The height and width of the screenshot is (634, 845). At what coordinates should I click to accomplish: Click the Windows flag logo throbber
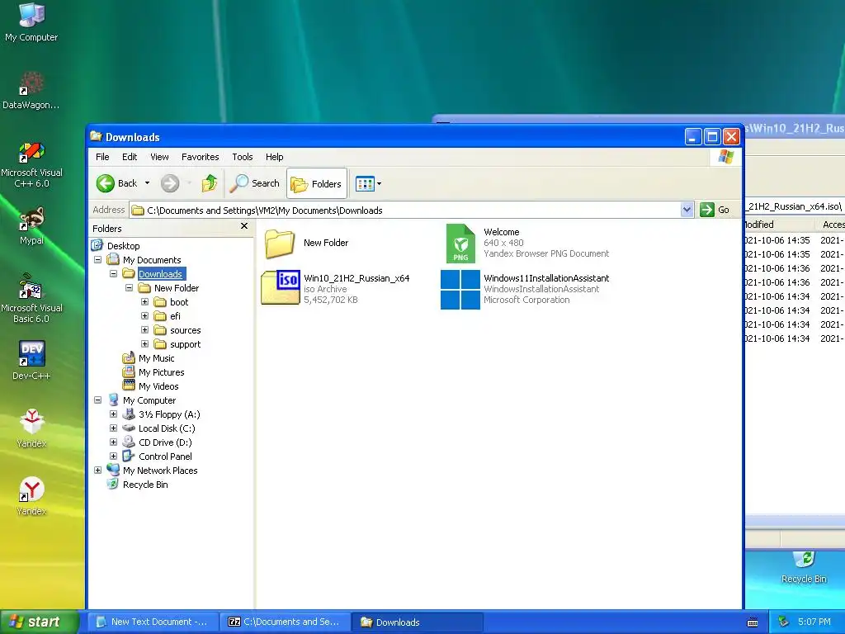725,157
